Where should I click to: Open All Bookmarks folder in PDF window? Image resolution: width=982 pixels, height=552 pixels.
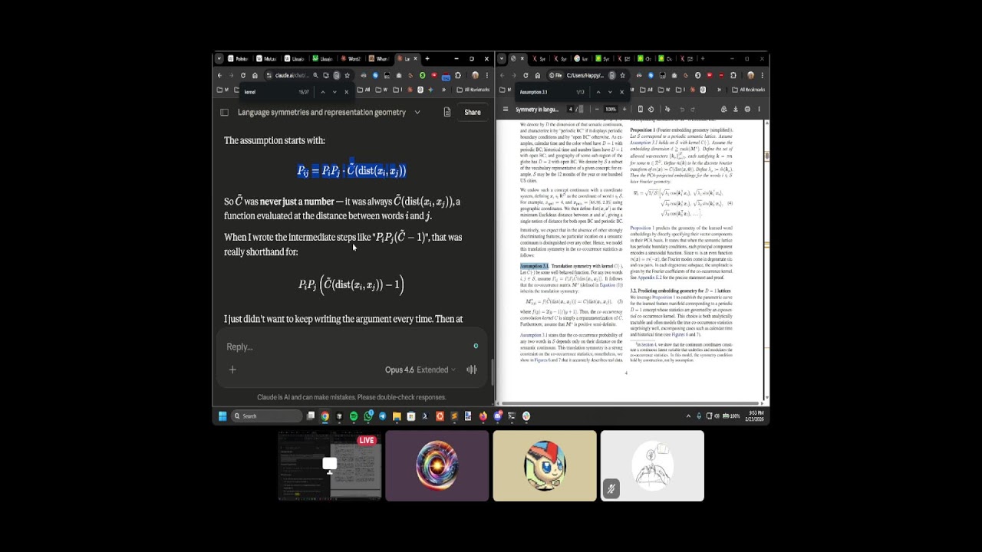748,90
